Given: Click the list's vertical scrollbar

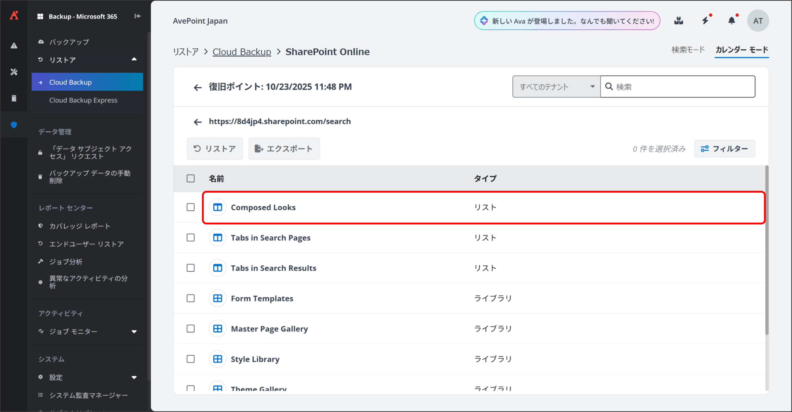Looking at the screenshot, I should click(767, 251).
